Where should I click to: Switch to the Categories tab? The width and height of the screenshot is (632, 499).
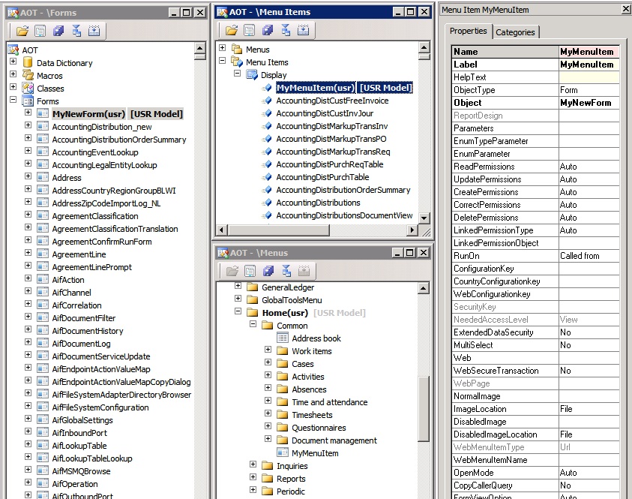click(515, 32)
